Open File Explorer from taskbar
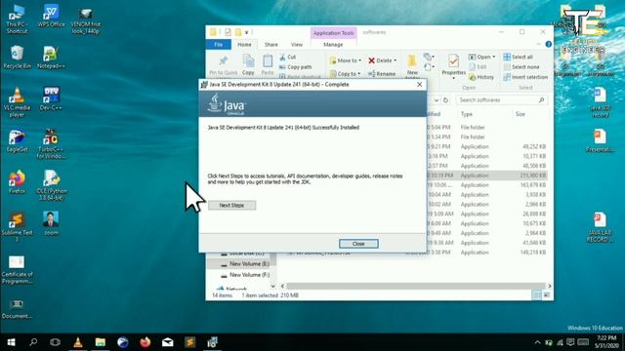The width and height of the screenshot is (625, 351). (x=100, y=342)
